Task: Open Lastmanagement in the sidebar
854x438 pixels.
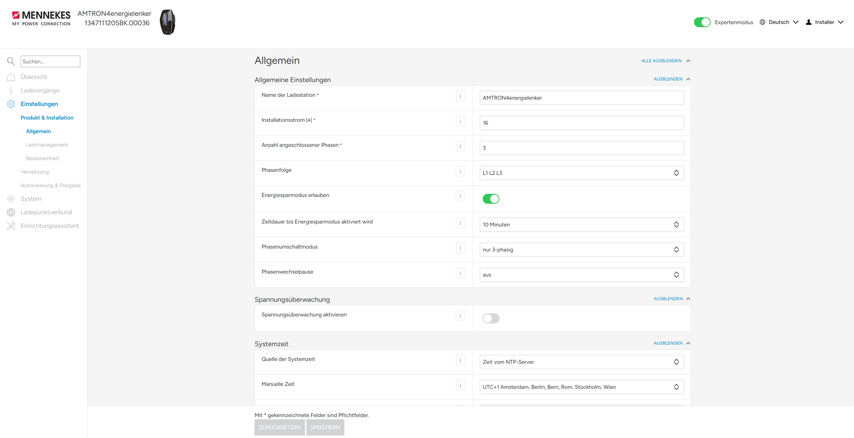Action: point(47,145)
